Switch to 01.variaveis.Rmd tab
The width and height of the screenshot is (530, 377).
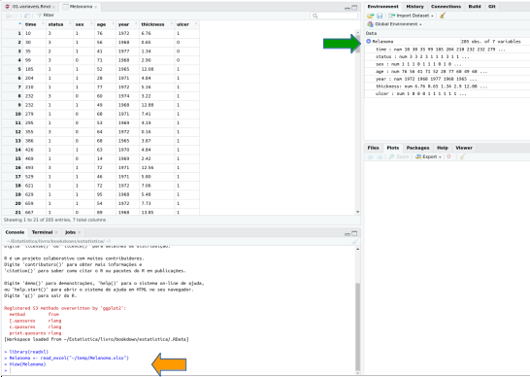coord(29,7)
